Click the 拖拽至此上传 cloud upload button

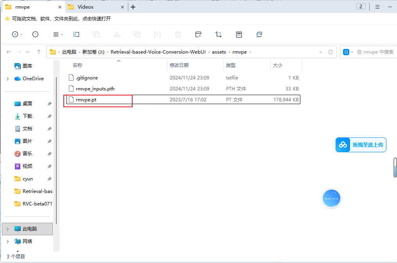(x=361, y=145)
